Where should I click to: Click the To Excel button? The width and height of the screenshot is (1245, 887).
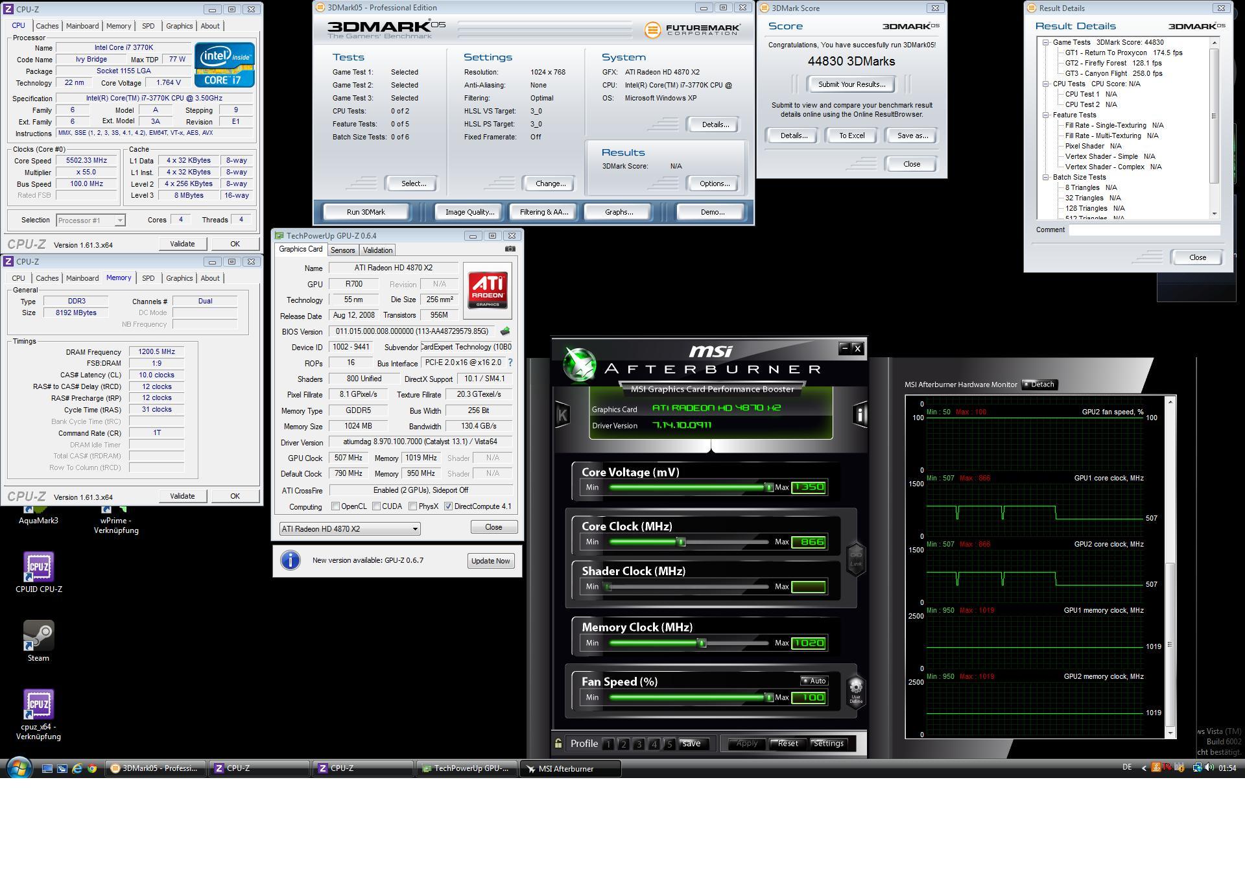click(851, 136)
